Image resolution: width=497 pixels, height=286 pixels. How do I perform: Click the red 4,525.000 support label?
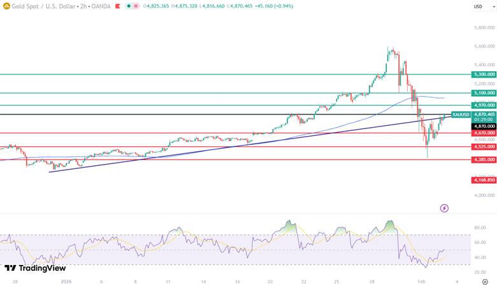(x=484, y=147)
